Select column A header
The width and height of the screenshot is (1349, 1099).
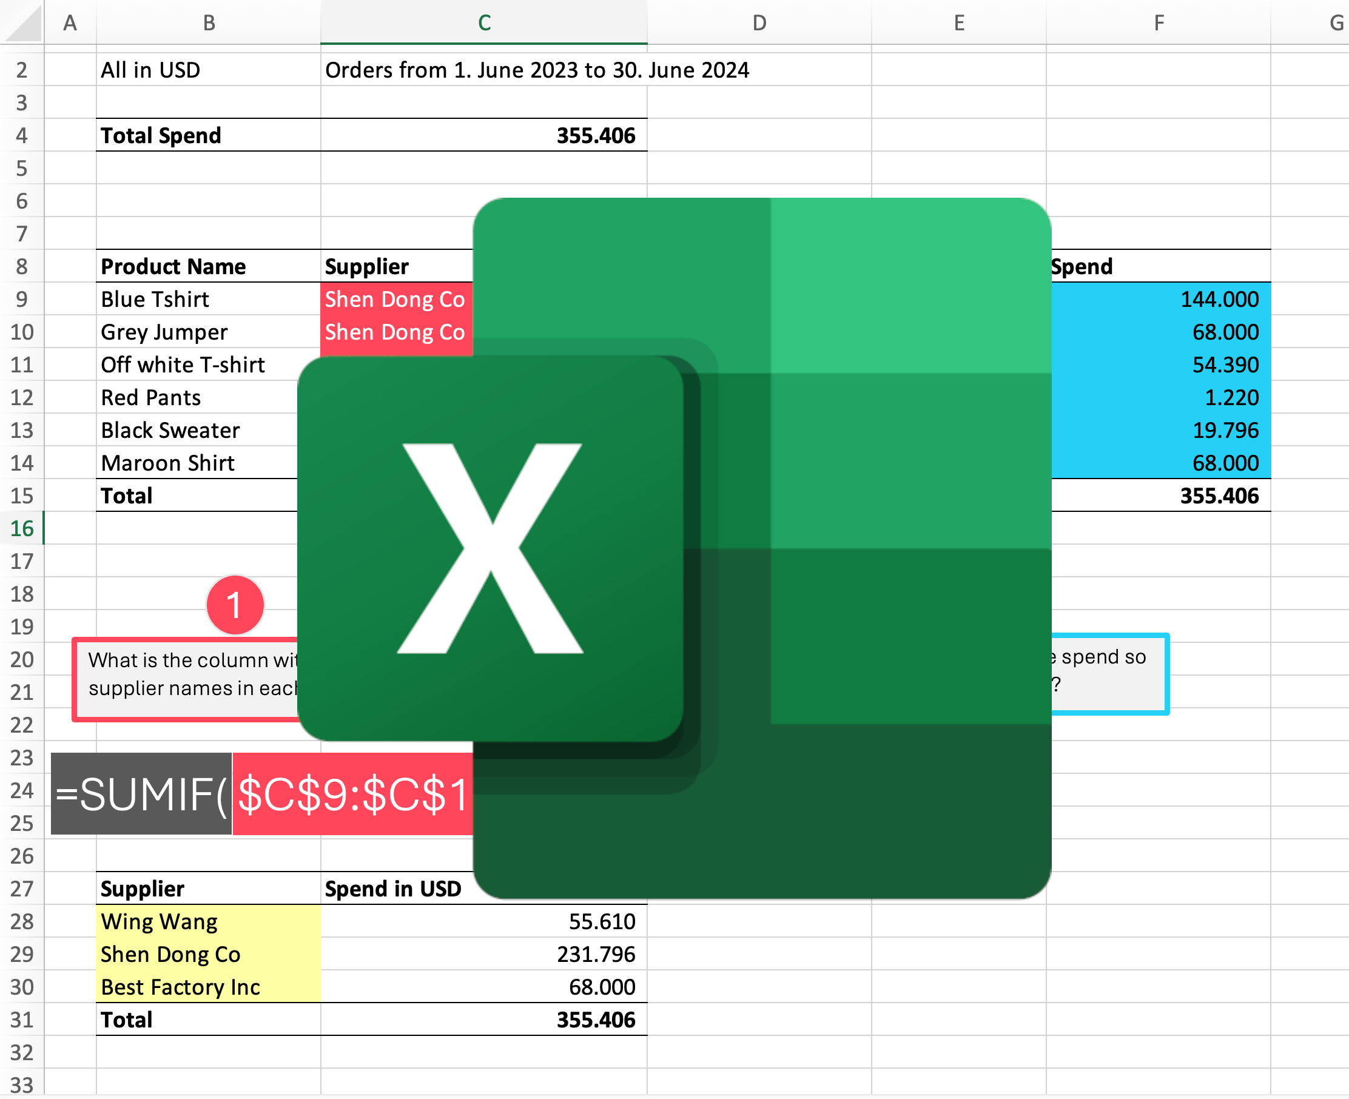pyautogui.click(x=70, y=22)
